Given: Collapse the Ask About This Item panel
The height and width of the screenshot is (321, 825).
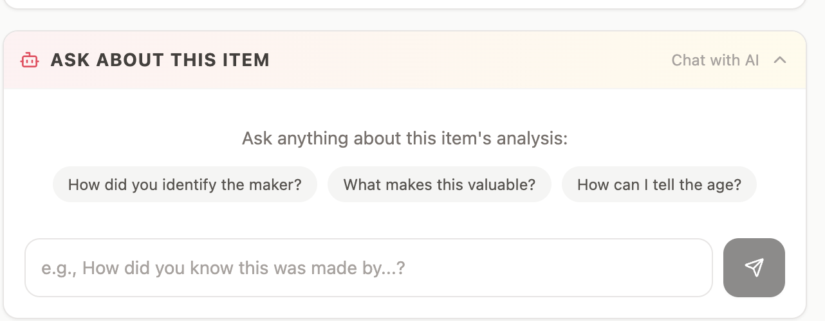Looking at the screenshot, I should (x=780, y=60).
